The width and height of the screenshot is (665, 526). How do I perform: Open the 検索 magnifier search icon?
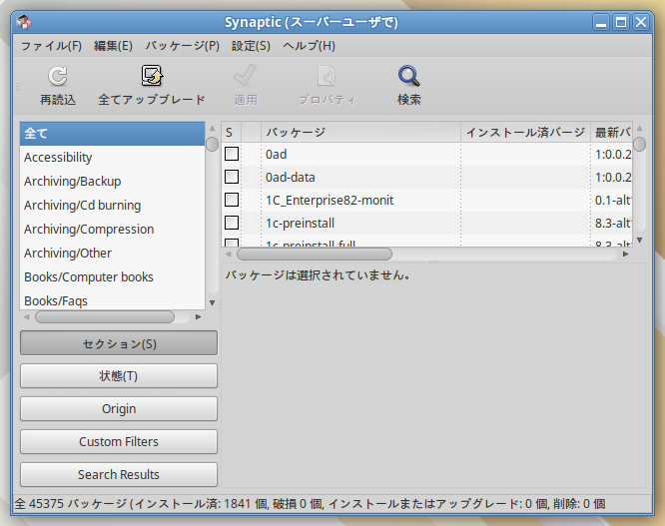coord(408,76)
